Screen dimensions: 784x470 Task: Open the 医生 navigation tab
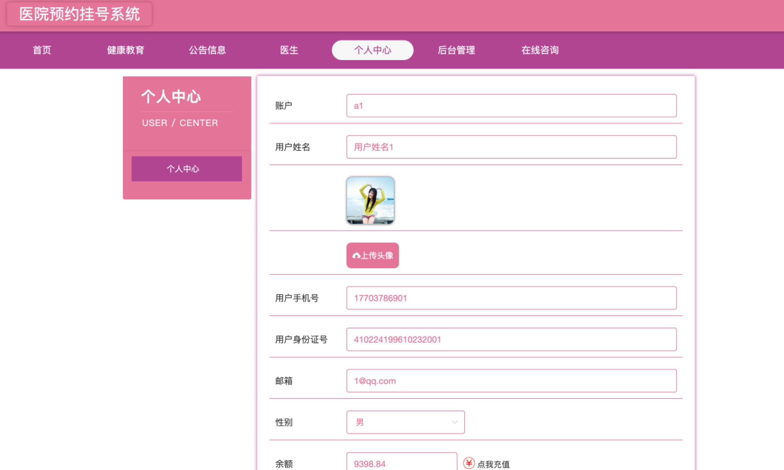tap(289, 50)
